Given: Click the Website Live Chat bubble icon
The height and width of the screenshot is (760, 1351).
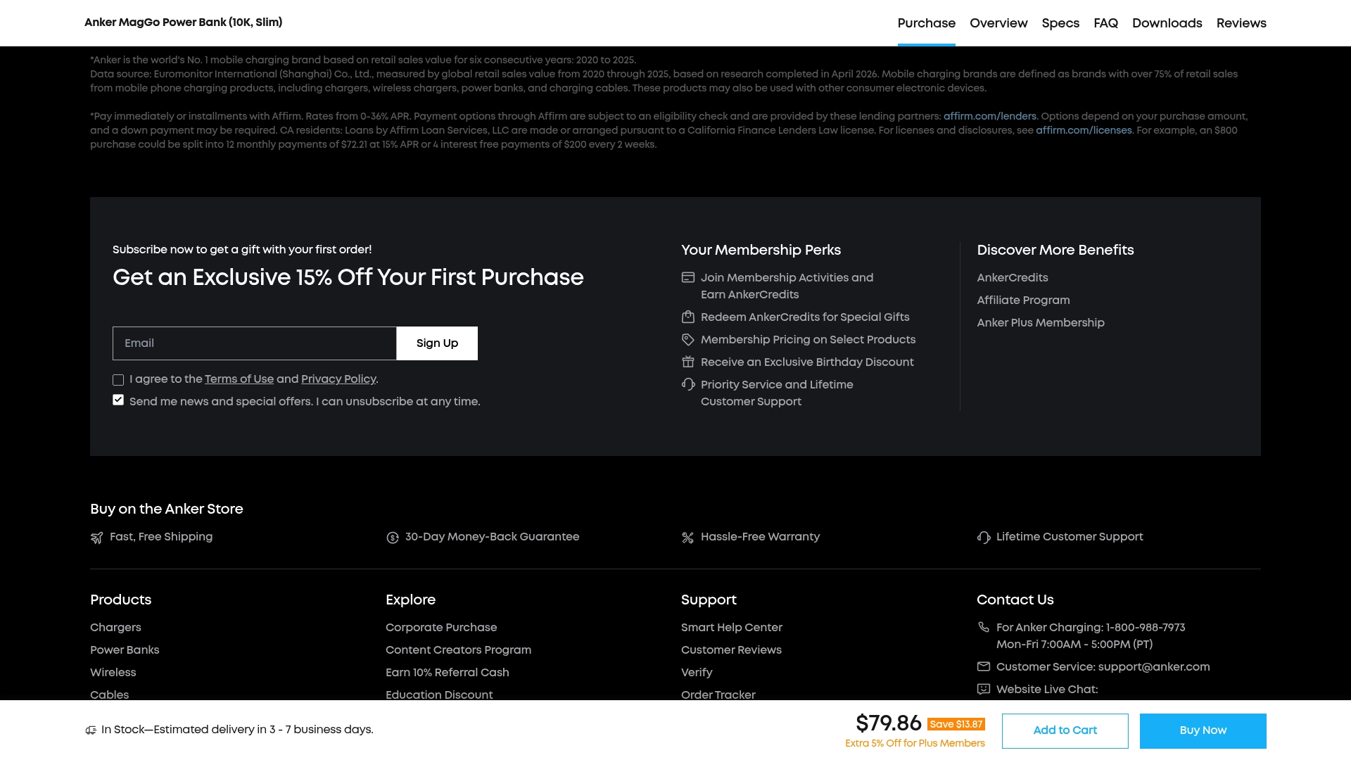Looking at the screenshot, I should (x=984, y=689).
